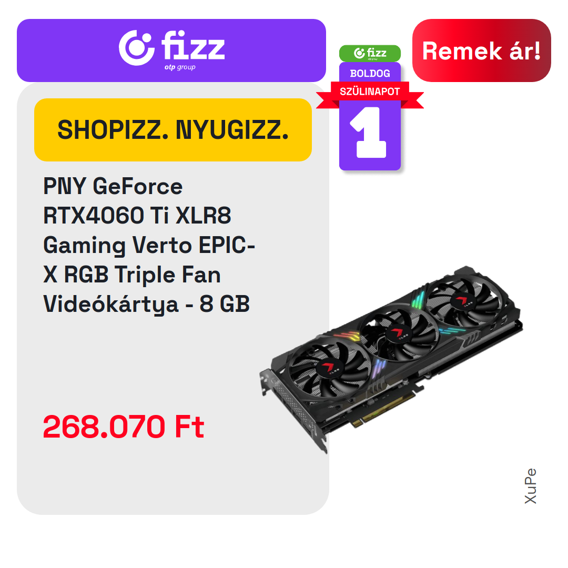The height and width of the screenshot is (568, 568).
Task: Click the left fan of graphics card
Action: point(329,368)
